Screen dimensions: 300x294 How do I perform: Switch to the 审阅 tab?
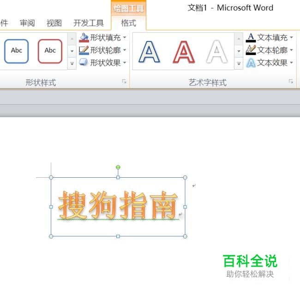pyautogui.click(x=27, y=23)
